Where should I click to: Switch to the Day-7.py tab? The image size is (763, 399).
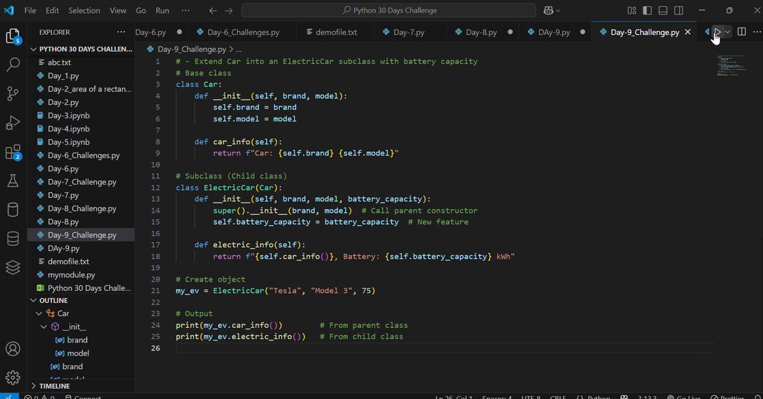coord(409,32)
